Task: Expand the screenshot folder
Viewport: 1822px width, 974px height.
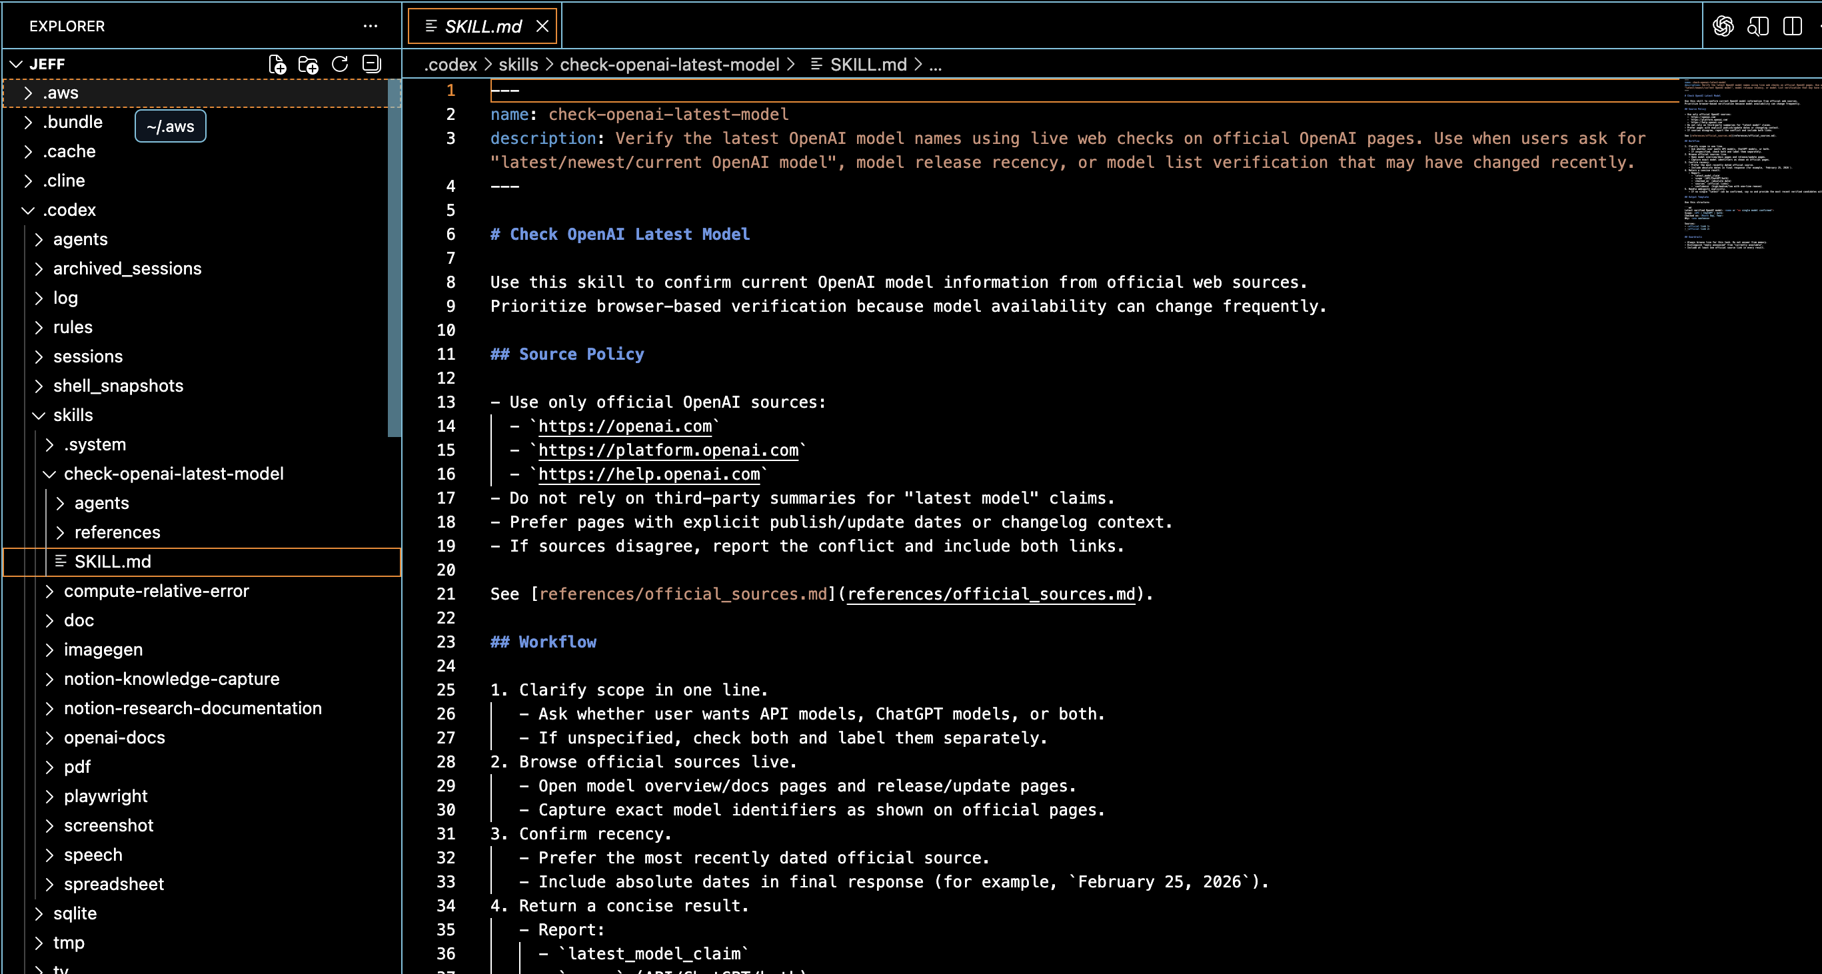Action: point(203,826)
